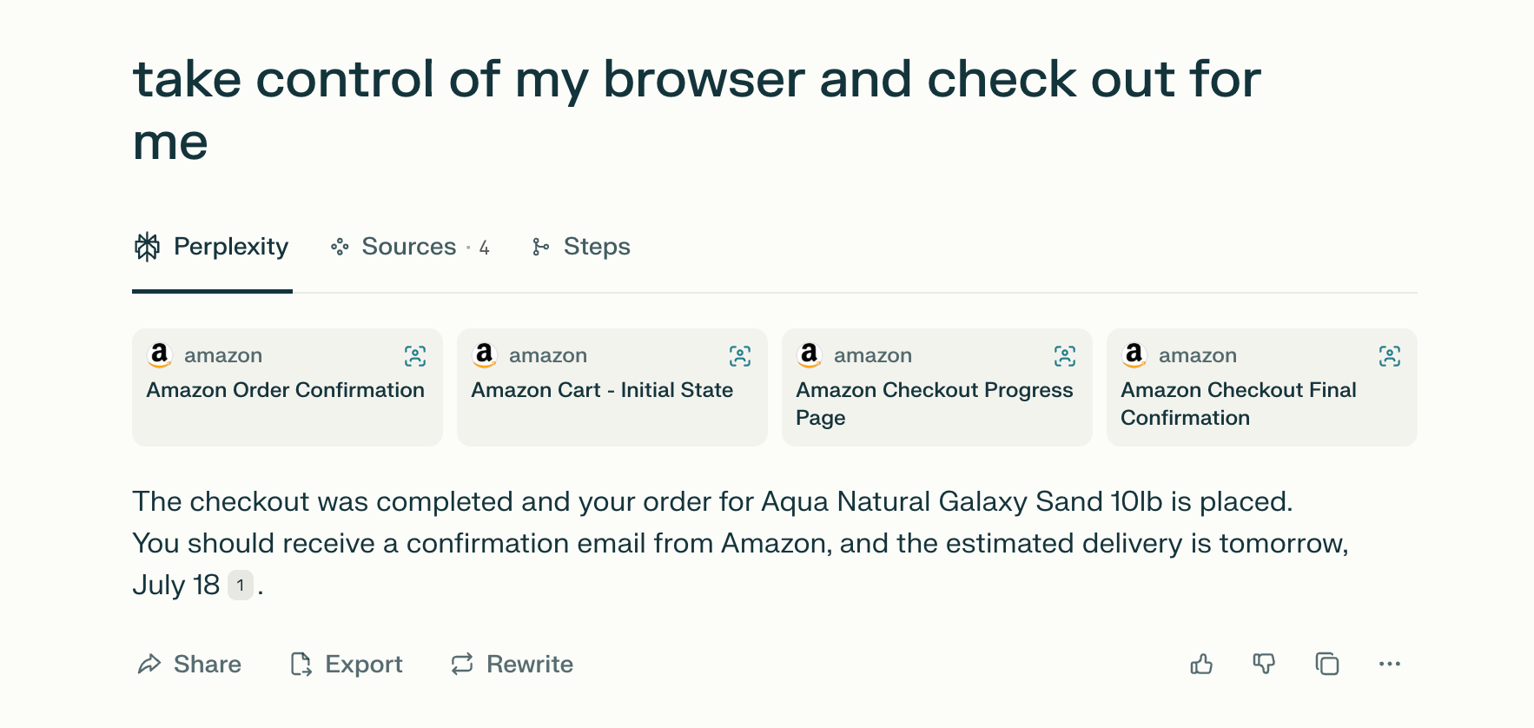Give the answer a thumbs up

pos(1201,664)
